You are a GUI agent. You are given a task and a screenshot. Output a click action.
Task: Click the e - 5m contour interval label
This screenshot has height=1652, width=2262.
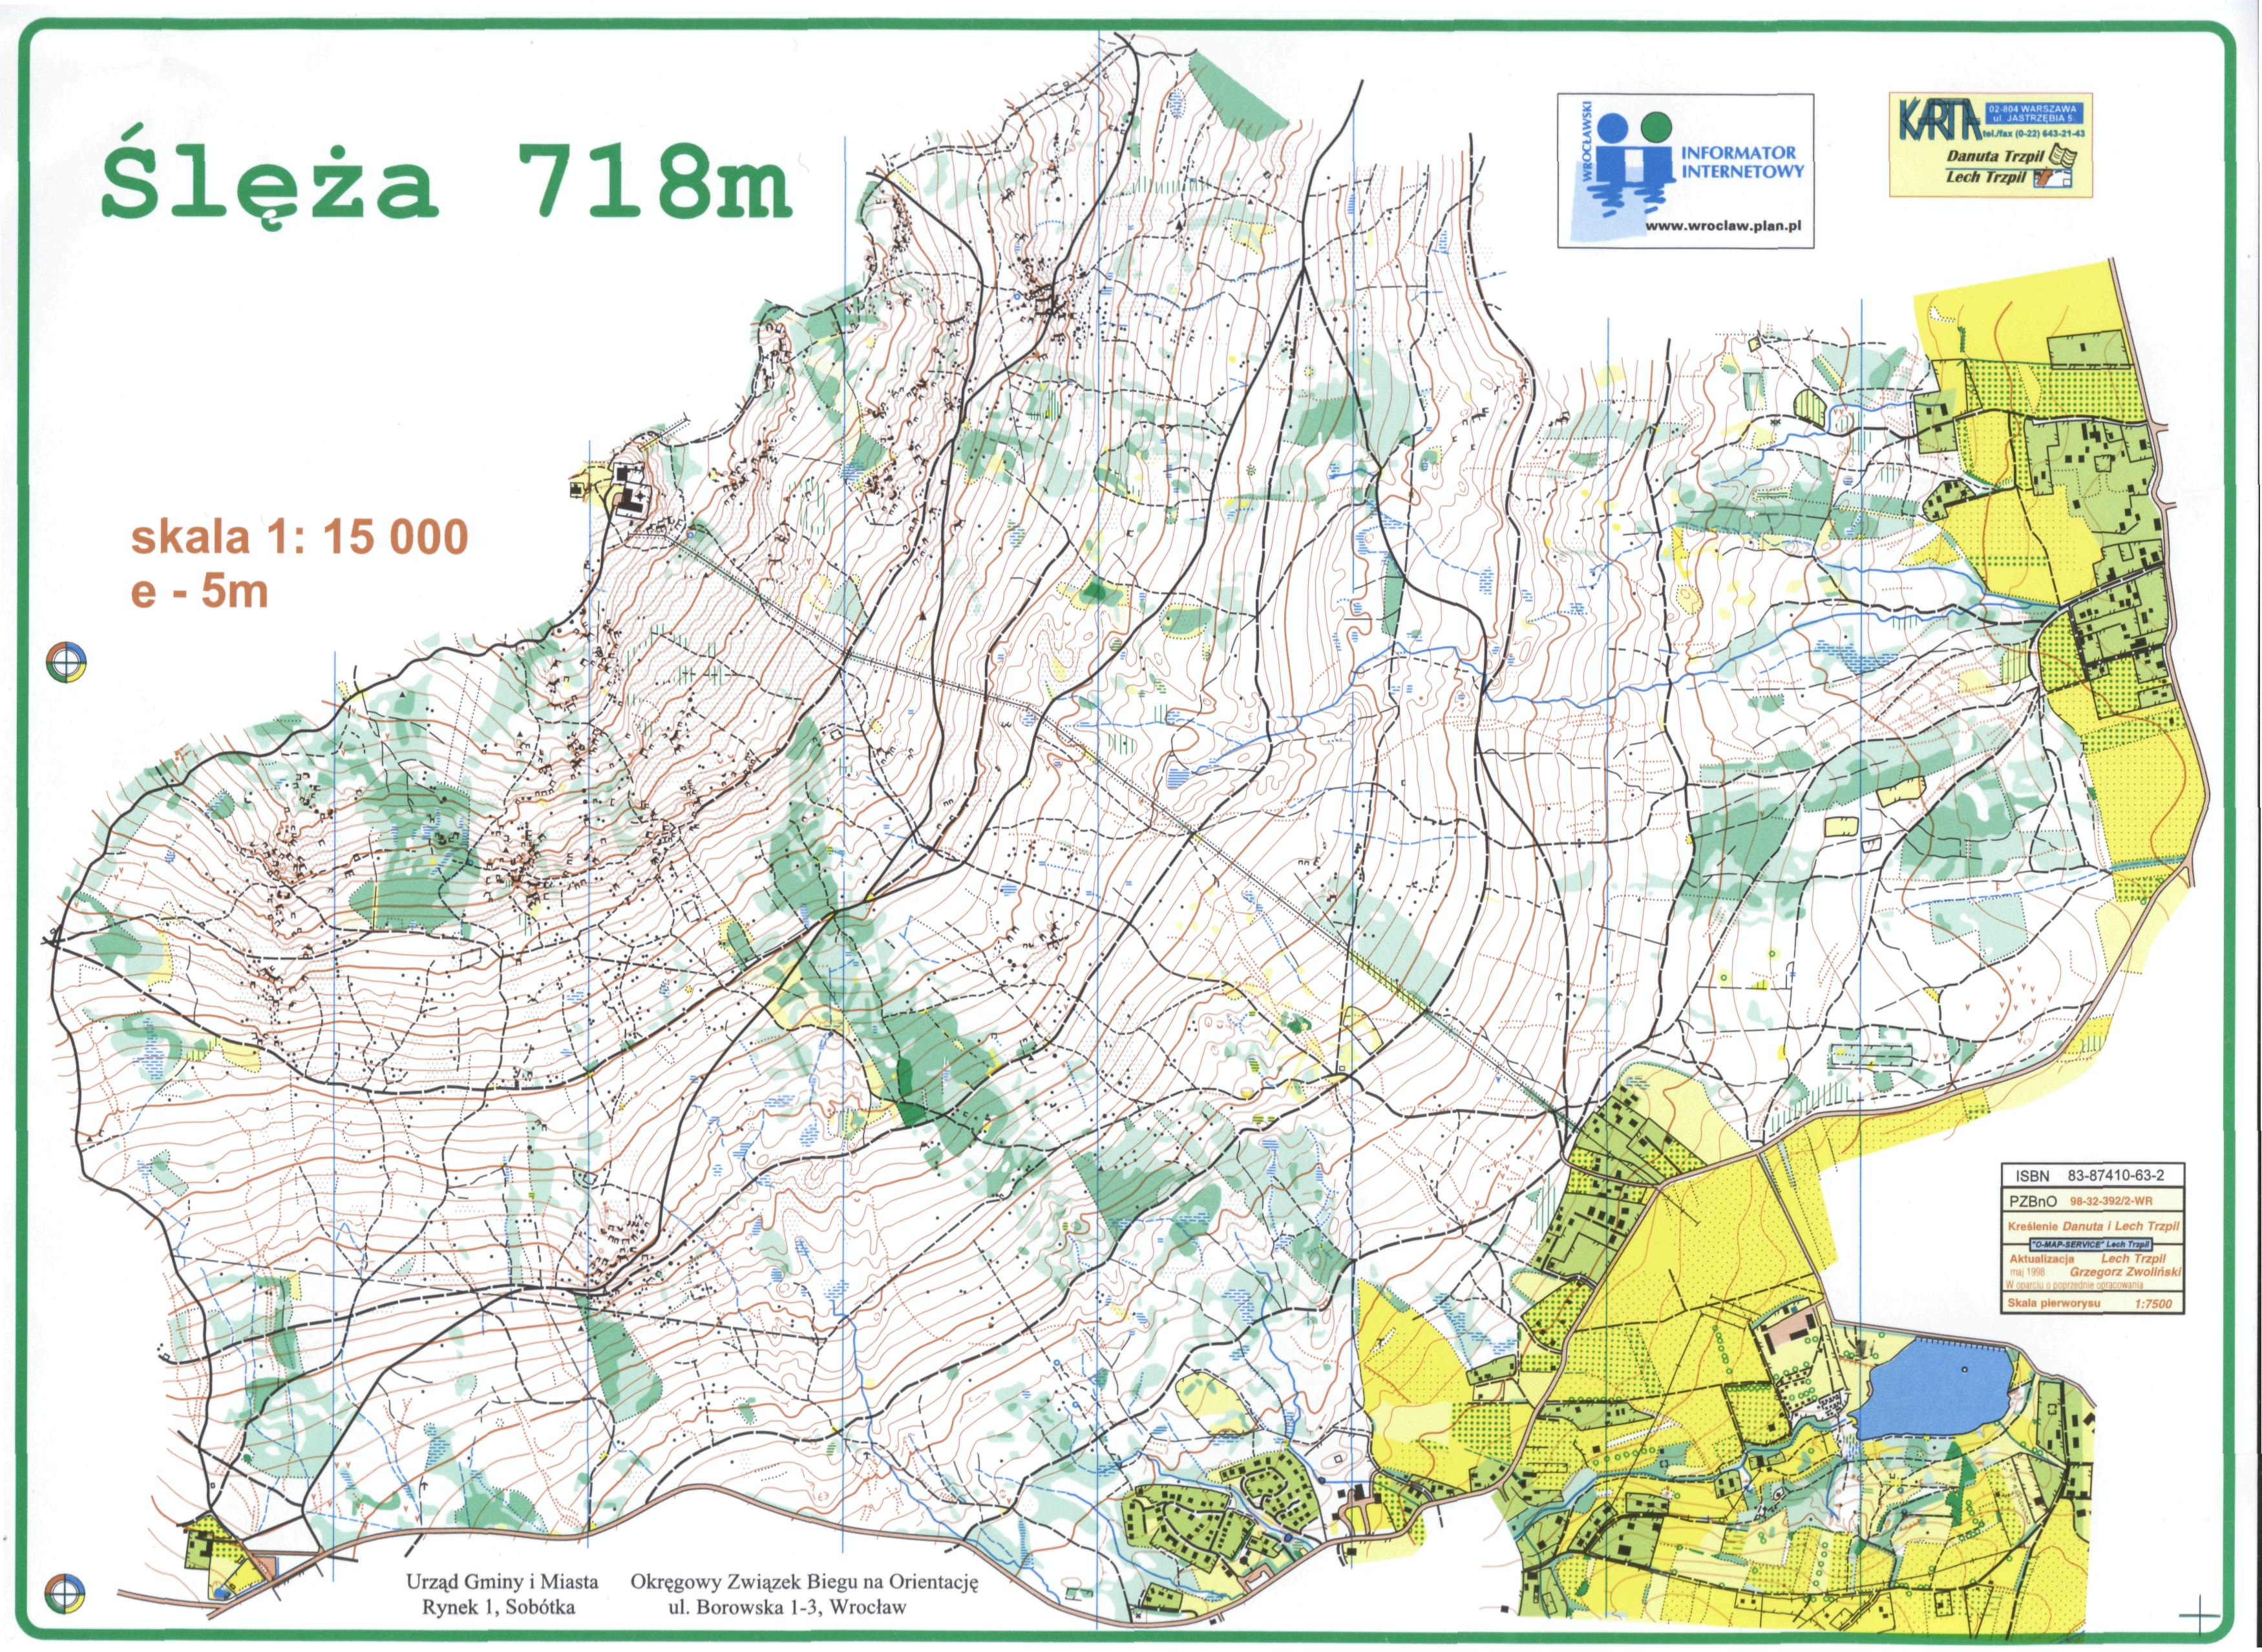coord(200,592)
